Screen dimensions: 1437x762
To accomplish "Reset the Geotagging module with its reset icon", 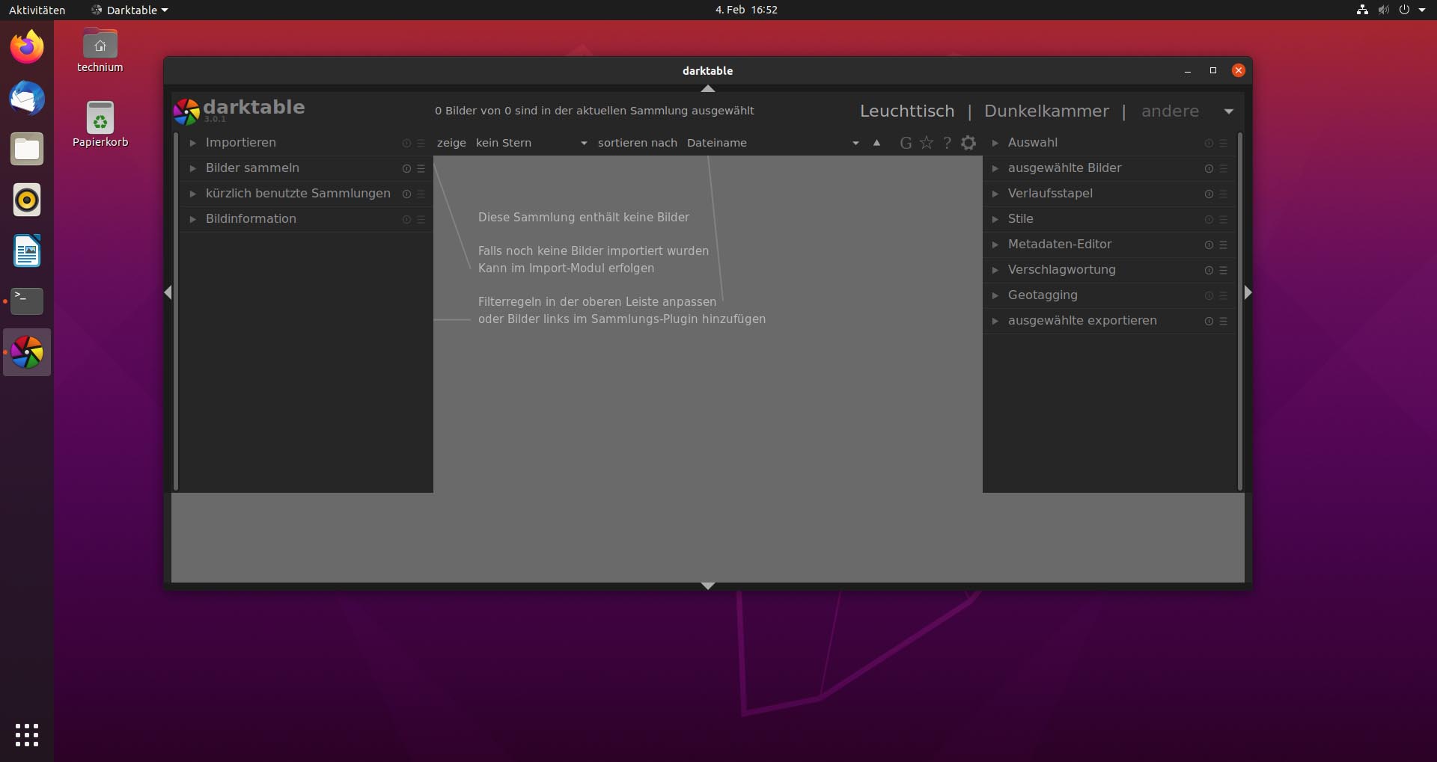I will 1209,295.
